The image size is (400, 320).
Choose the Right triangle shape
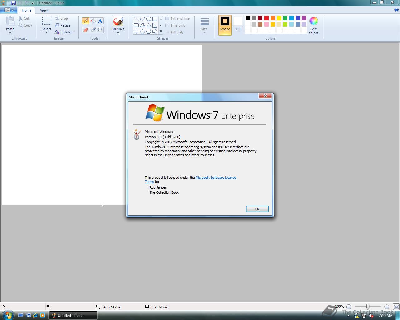[x=155, y=25]
